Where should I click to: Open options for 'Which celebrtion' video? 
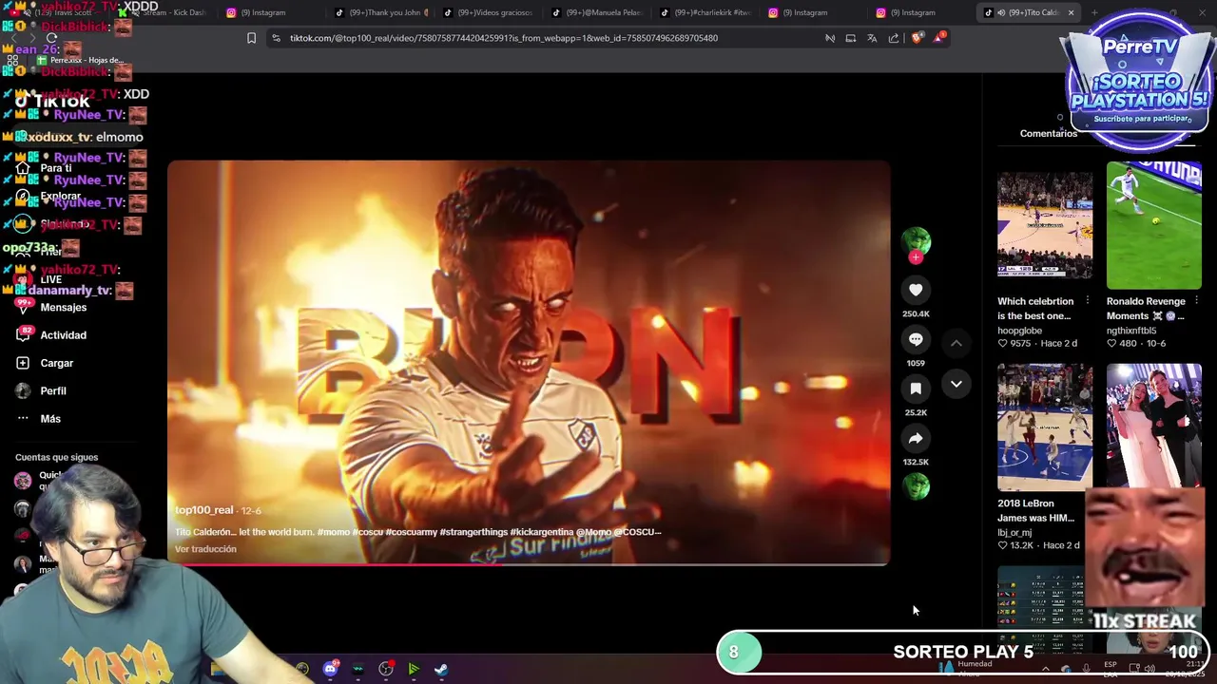[x=1088, y=301]
